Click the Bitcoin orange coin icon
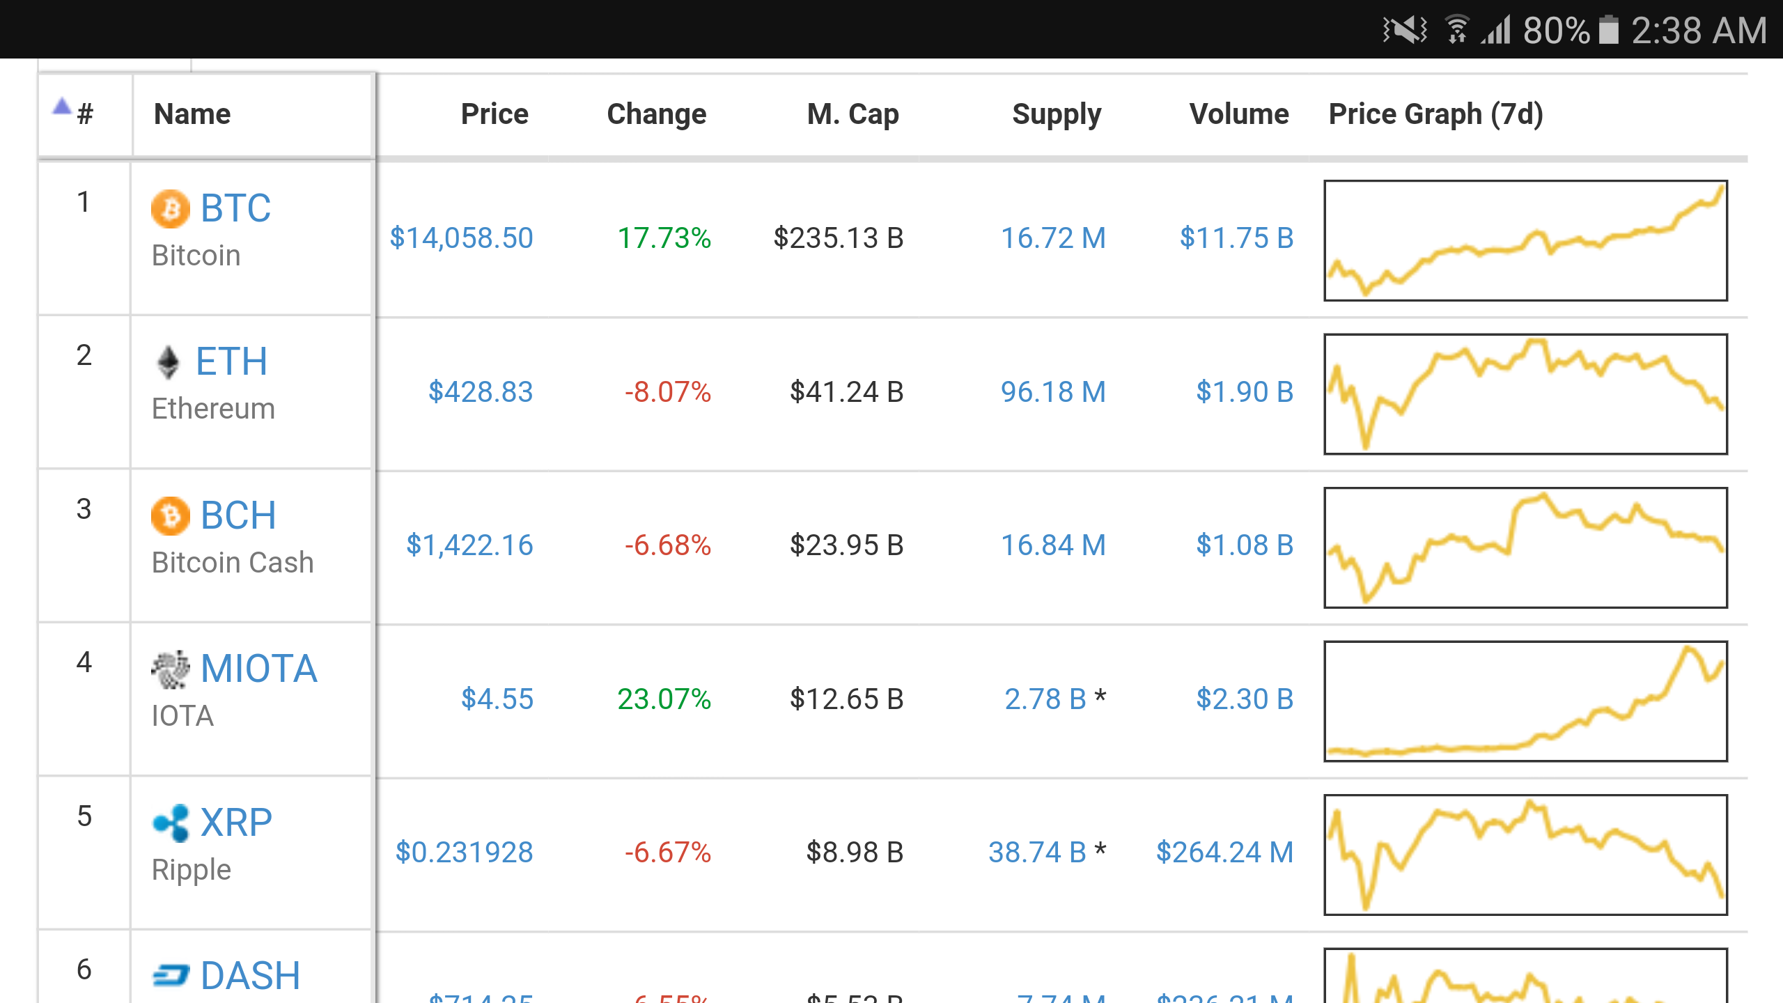 click(170, 209)
